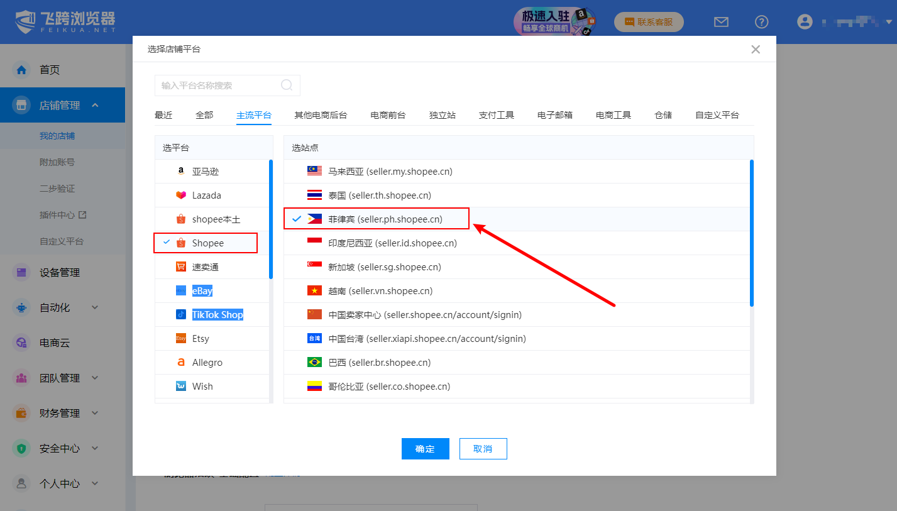
Task: Click the user avatar icon
Action: (805, 22)
